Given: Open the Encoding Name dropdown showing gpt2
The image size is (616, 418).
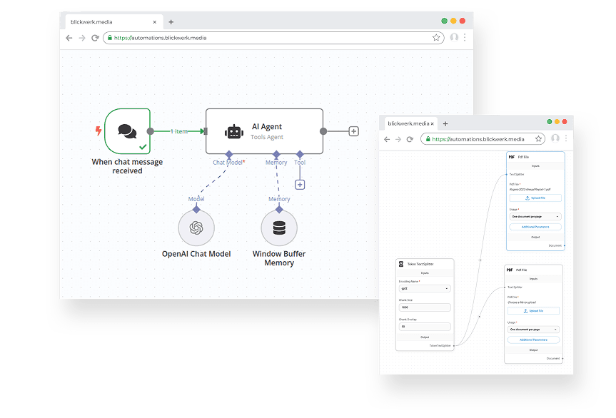Looking at the screenshot, I should pos(425,288).
